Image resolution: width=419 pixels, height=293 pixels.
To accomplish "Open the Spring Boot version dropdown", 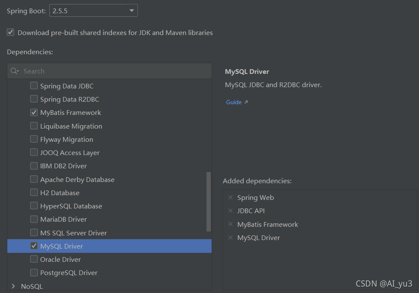I will click(93, 11).
